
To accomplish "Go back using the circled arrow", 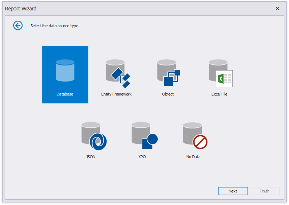I will click(18, 25).
